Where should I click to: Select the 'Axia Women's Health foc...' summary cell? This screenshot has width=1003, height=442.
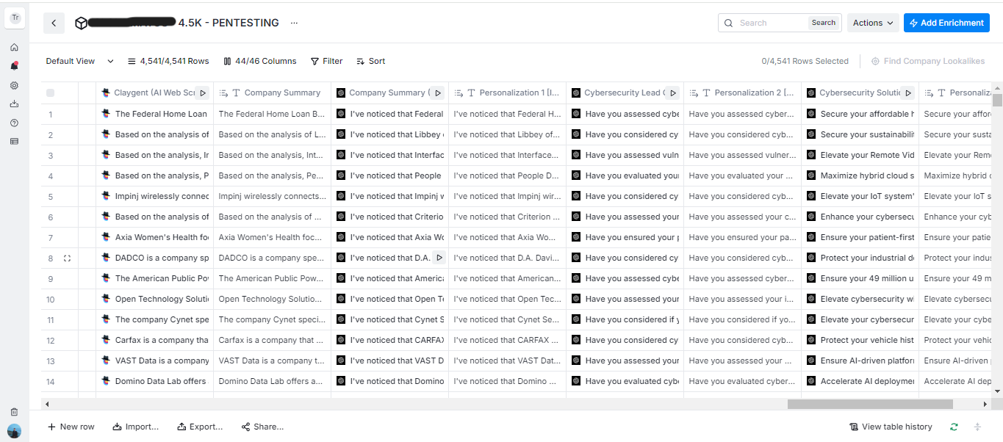[272, 237]
